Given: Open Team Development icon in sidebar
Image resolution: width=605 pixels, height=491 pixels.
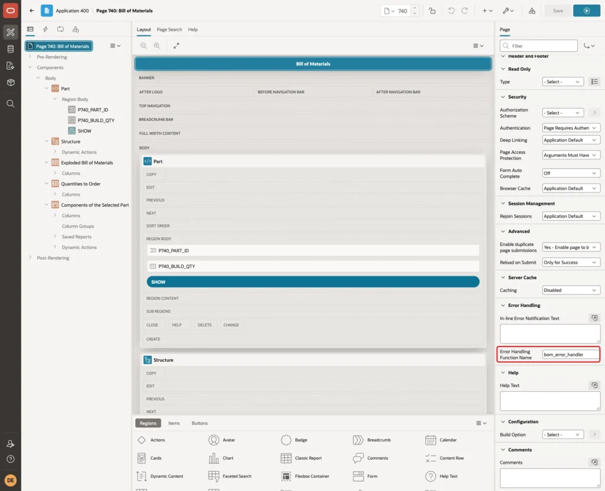Looking at the screenshot, I should [11, 66].
